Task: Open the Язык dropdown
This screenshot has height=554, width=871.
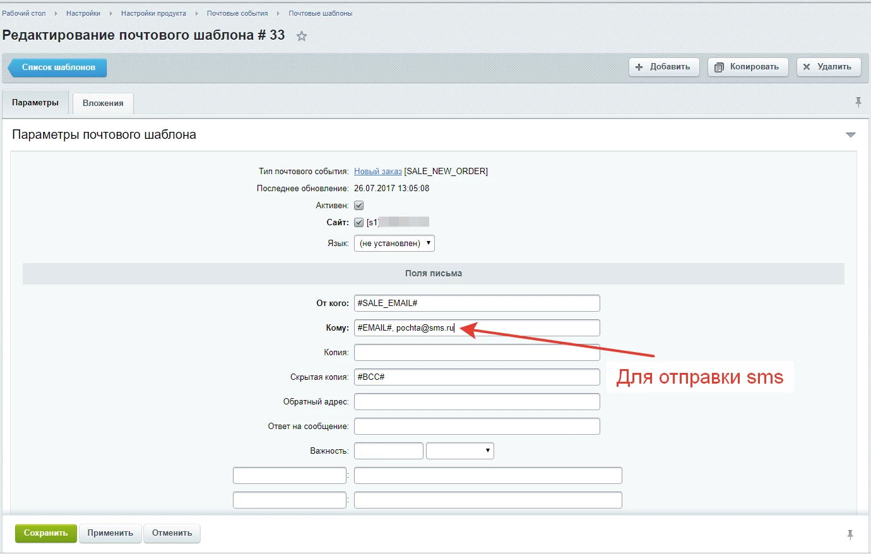Action: point(394,244)
